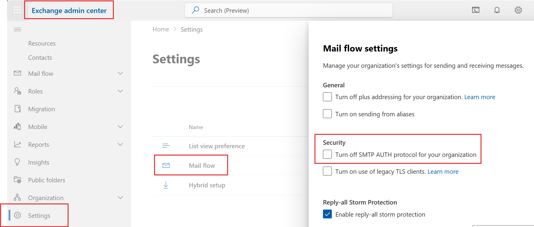Click the Hybrid setup download arrow icon
The width and height of the screenshot is (534, 227).
tap(166, 185)
